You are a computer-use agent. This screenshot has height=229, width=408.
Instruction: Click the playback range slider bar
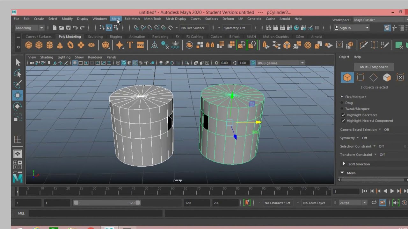click(107, 203)
